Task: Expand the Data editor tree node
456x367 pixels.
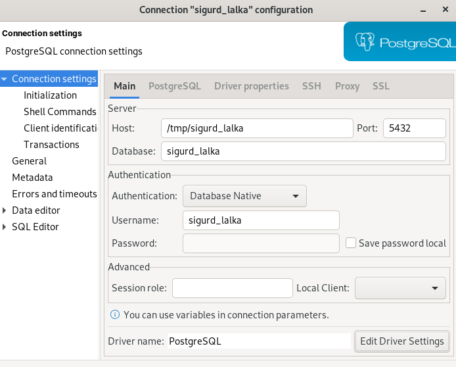Action: [x=5, y=210]
